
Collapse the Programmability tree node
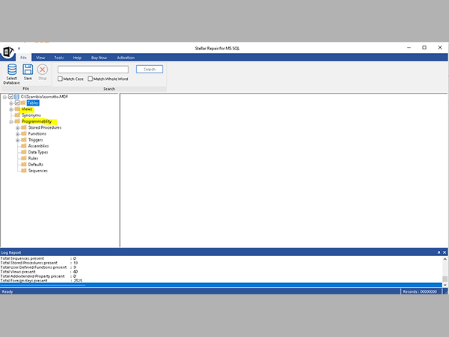[x=11, y=122]
